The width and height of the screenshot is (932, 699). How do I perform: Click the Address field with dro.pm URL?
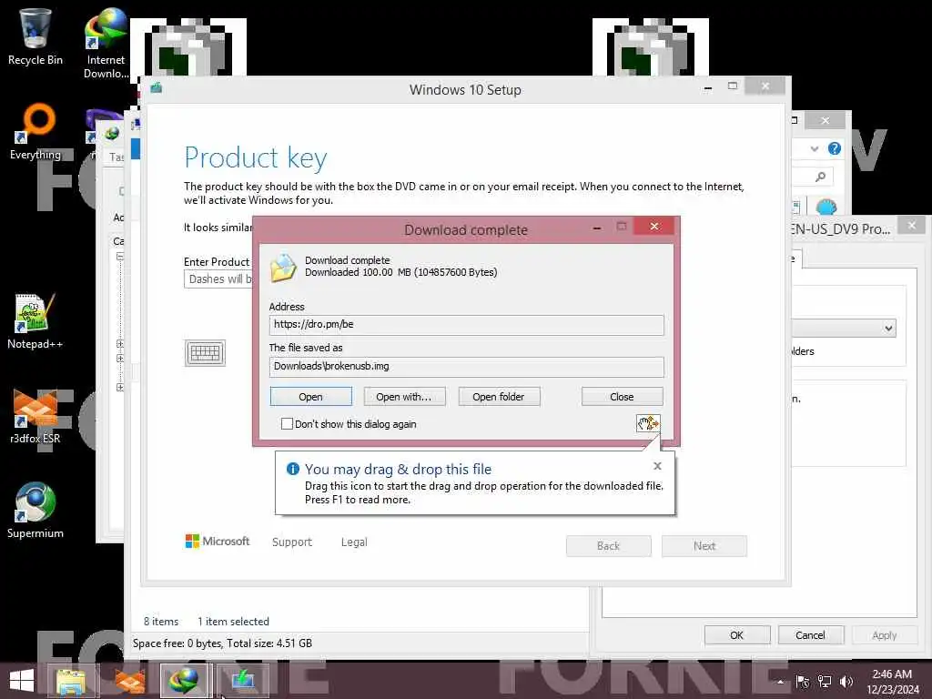(x=467, y=325)
